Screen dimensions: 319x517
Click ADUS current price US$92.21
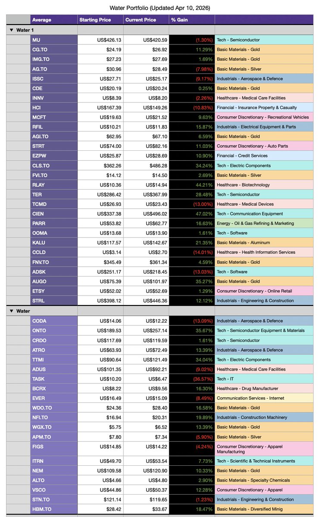point(146,369)
